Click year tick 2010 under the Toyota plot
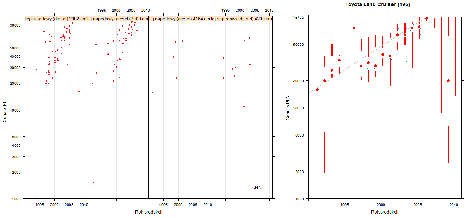 [x=454, y=205]
